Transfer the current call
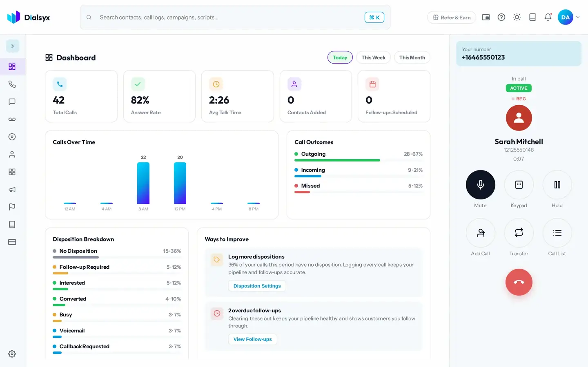The height and width of the screenshot is (367, 588). point(519,233)
